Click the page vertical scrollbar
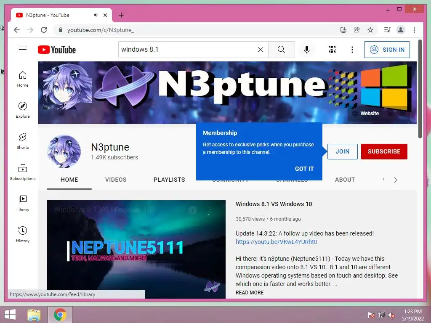 (420, 89)
